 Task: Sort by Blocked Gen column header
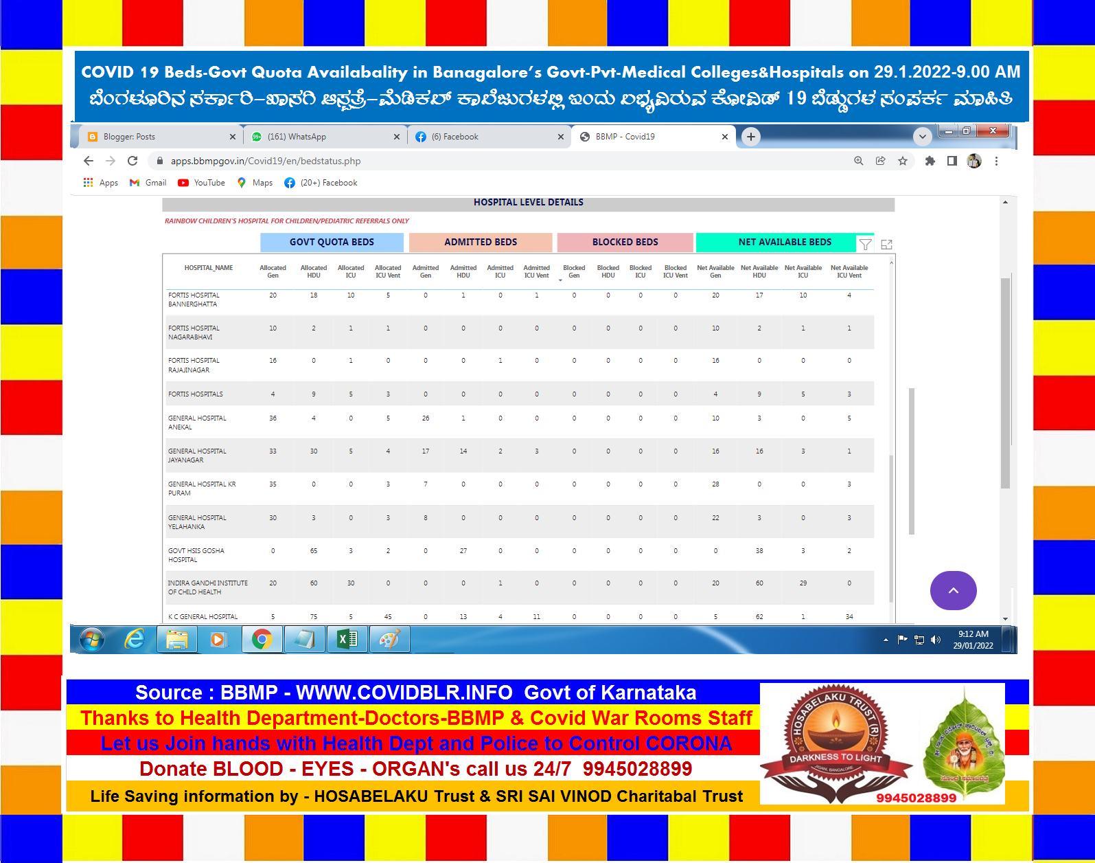(574, 271)
